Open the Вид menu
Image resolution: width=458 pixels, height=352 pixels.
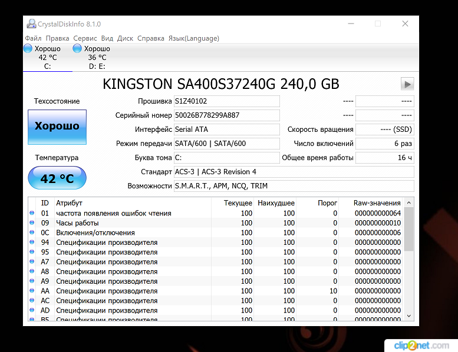click(107, 38)
